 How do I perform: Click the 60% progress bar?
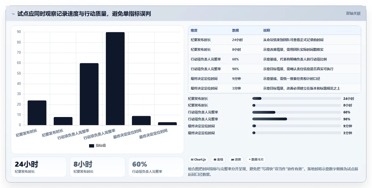coord(297,112)
